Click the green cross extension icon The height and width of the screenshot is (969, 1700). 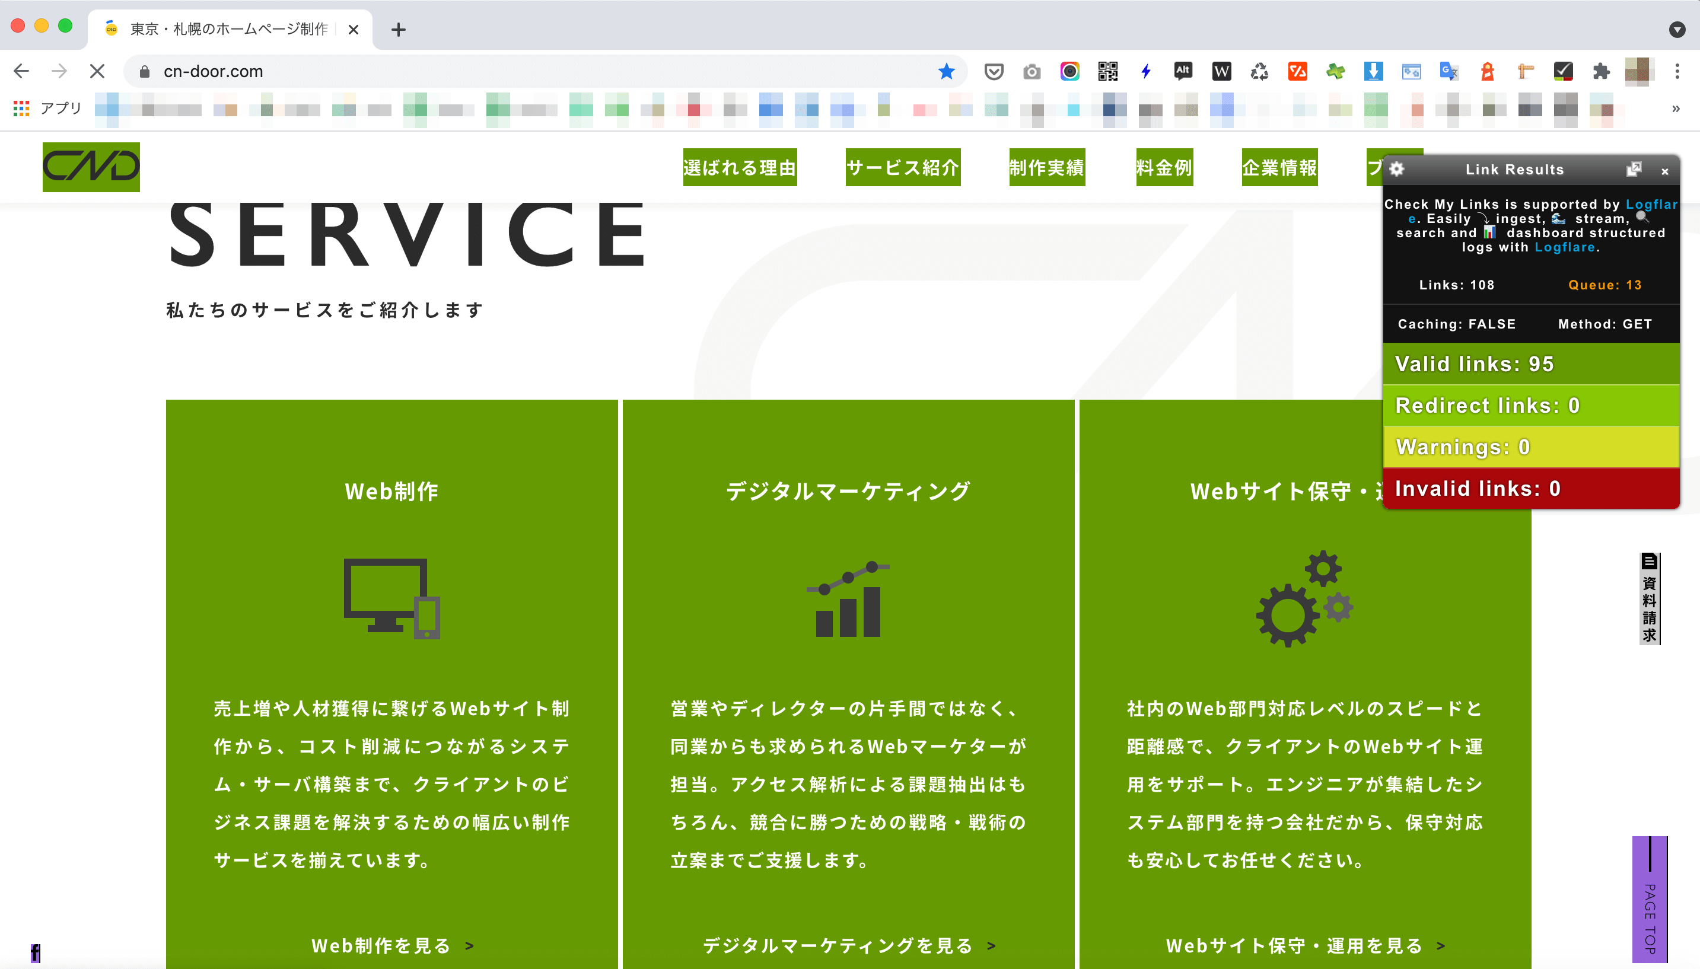(x=1335, y=71)
